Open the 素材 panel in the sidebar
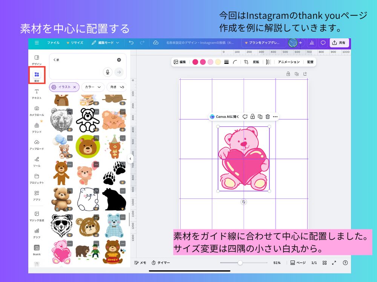The width and height of the screenshot is (377, 282). (36, 75)
